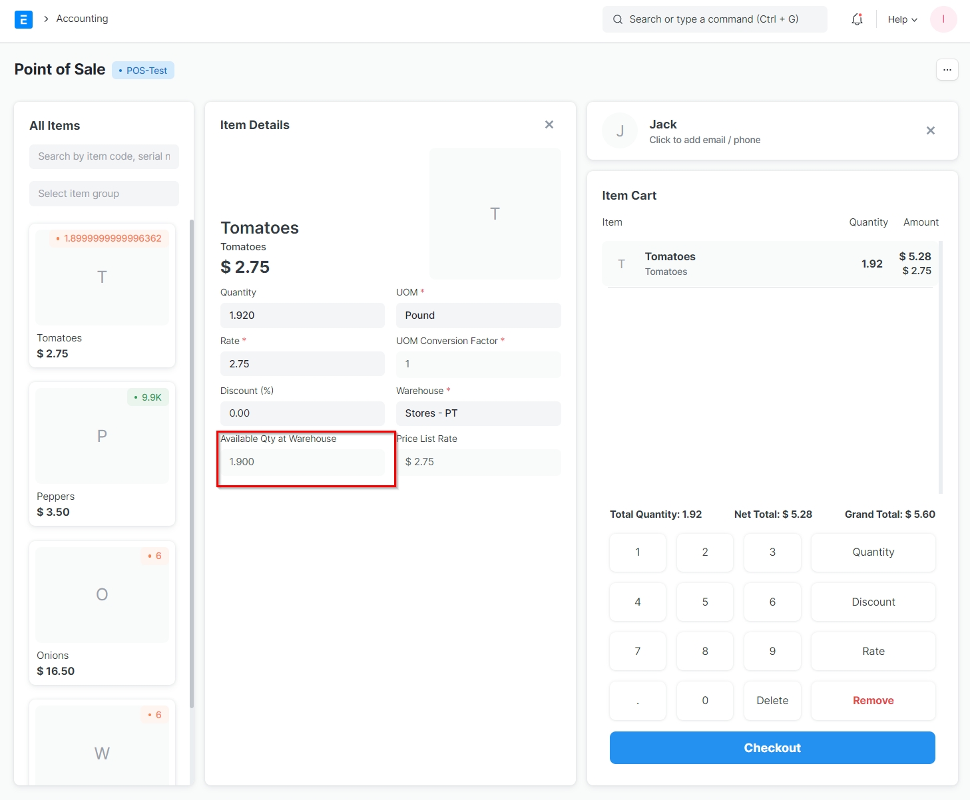The height and width of the screenshot is (800, 970).
Task: Select the Peppers item card
Action: click(102, 453)
